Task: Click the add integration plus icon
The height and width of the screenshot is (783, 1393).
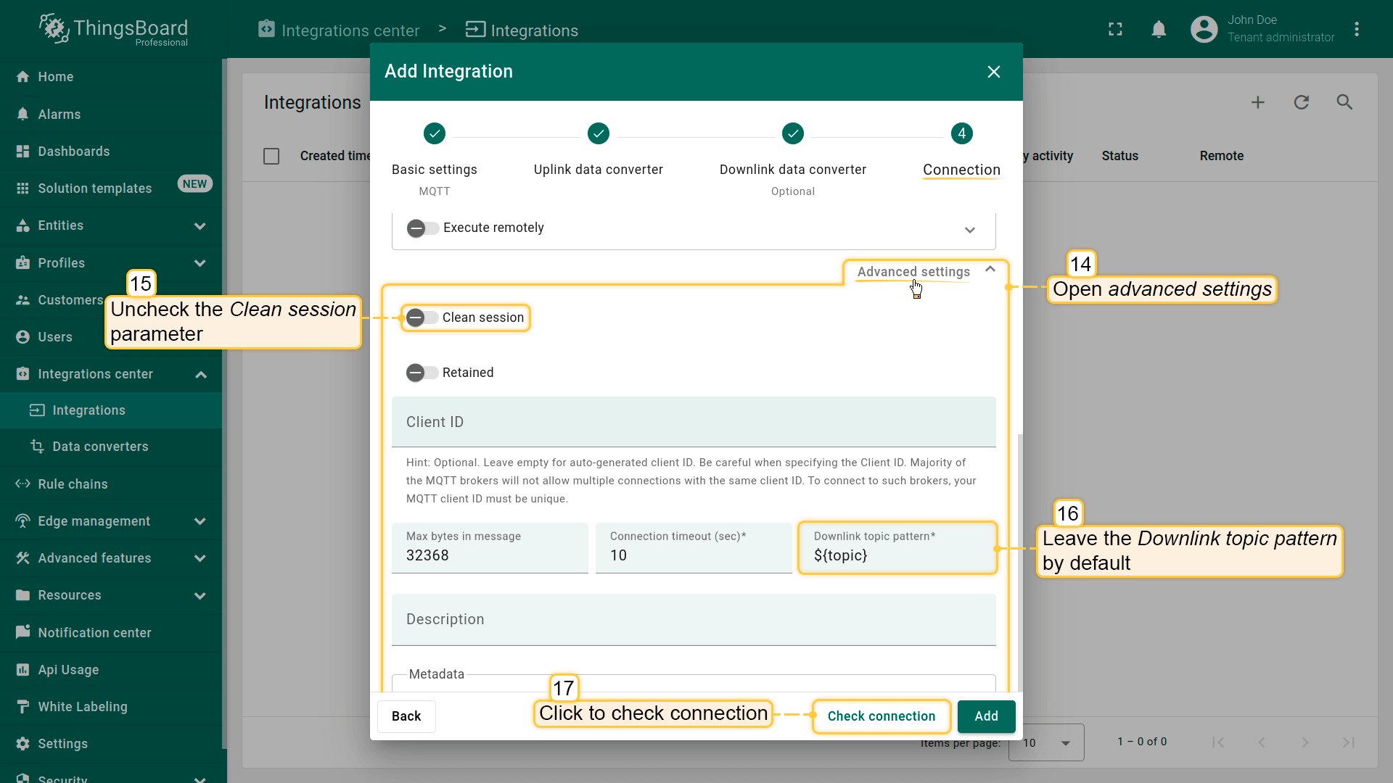Action: point(1257,102)
